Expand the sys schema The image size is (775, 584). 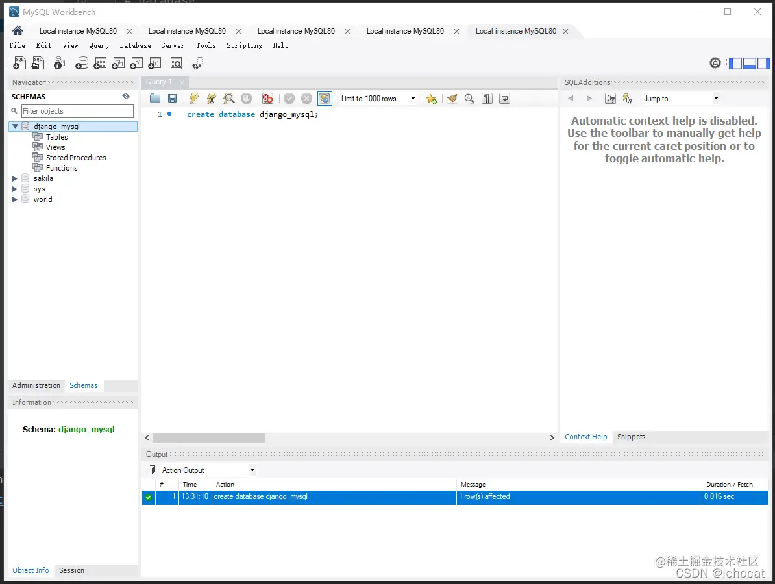pyautogui.click(x=15, y=189)
